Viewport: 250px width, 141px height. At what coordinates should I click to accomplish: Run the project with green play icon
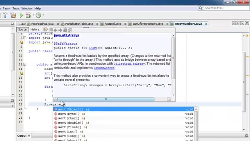coord(21,15)
